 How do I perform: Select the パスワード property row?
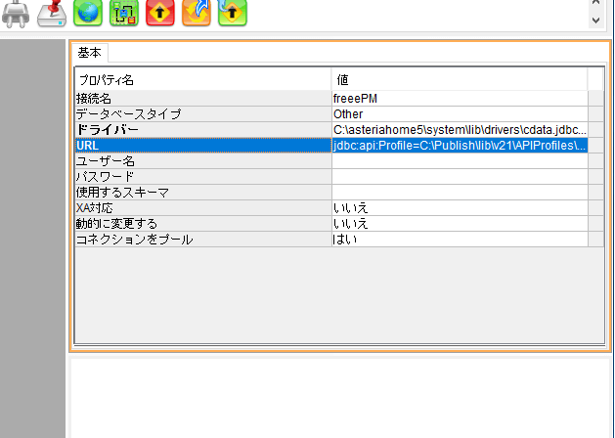pos(203,177)
